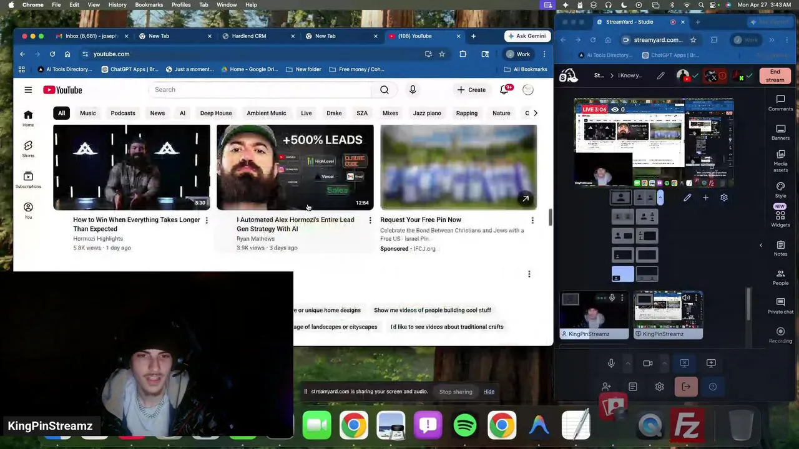
Task: Open YouTube notifications bell
Action: (x=504, y=90)
